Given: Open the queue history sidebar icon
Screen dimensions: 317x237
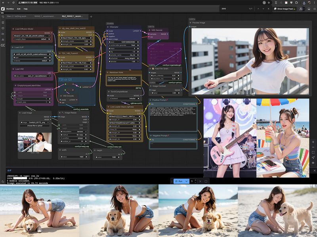Looking at the screenshot, I should [x=3, y=17].
